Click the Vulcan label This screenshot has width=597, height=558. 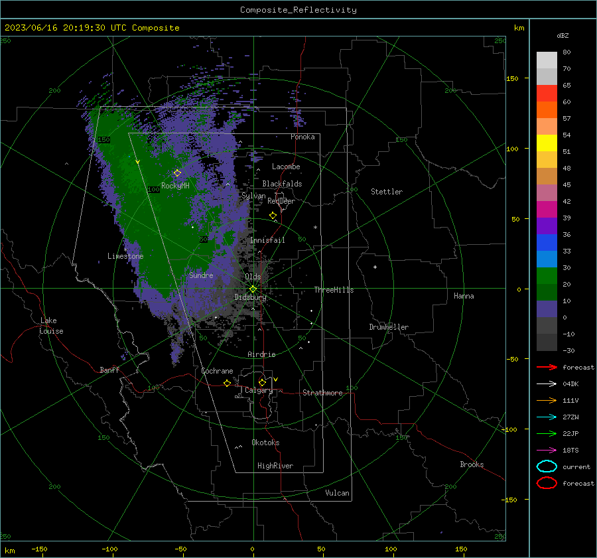pos(337,493)
